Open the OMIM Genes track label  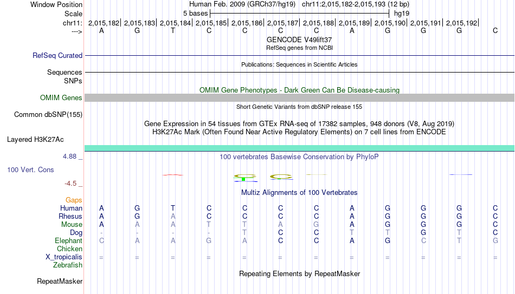pos(61,98)
